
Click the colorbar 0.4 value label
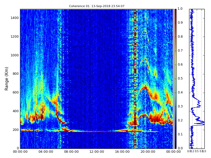pos(180,92)
